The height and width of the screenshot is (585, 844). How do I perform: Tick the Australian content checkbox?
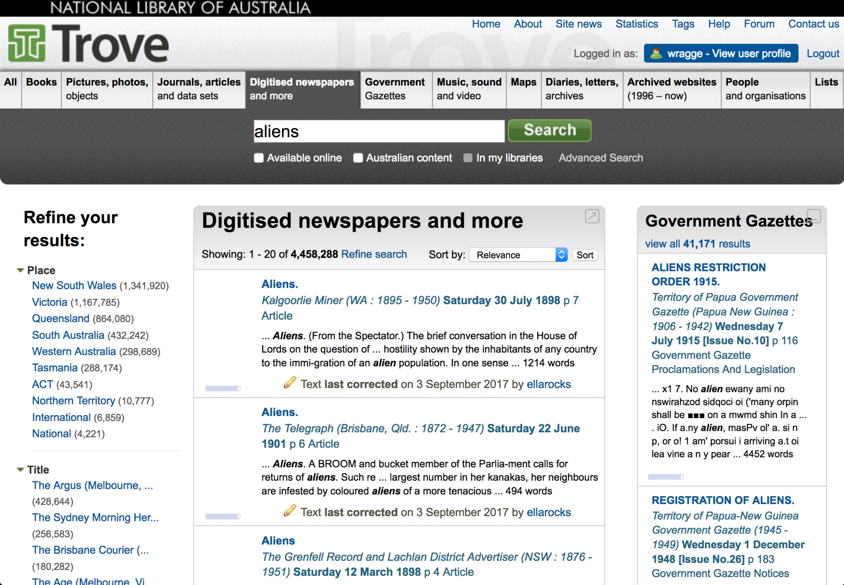coord(358,158)
